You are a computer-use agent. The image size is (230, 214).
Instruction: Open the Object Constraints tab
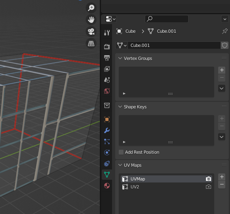pos(107,164)
